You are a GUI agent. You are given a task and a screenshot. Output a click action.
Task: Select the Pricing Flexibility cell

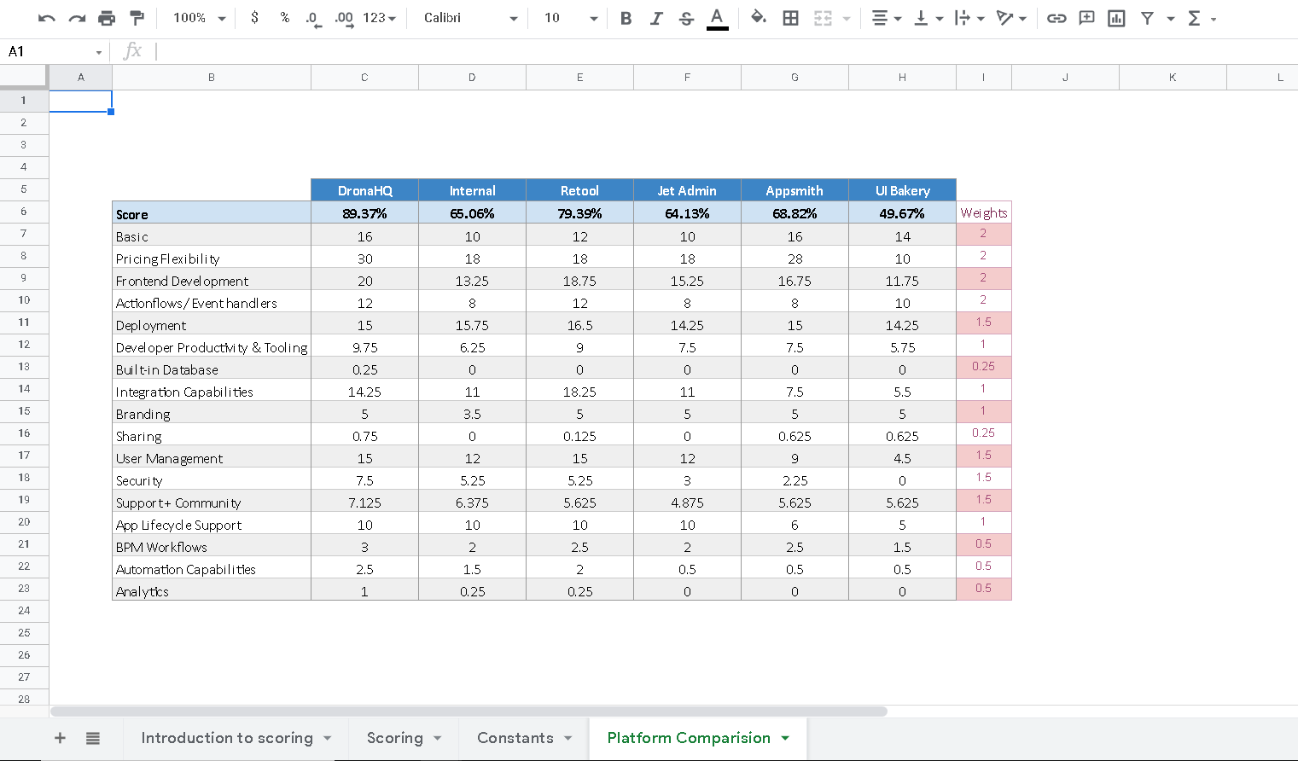(212, 259)
